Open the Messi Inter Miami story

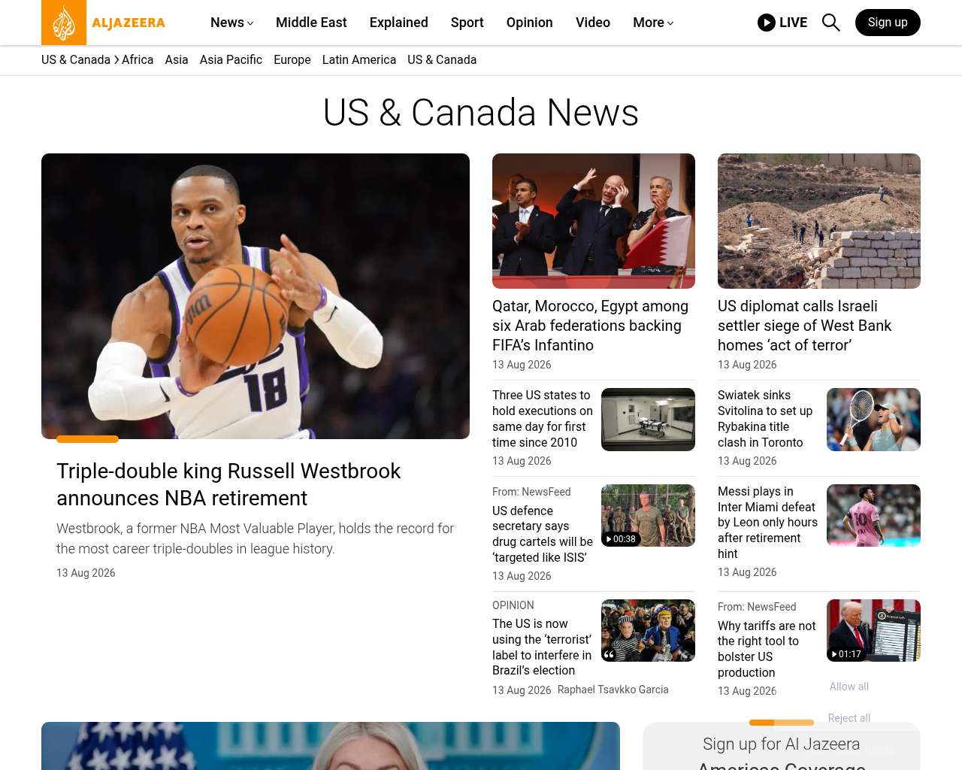coord(767,523)
